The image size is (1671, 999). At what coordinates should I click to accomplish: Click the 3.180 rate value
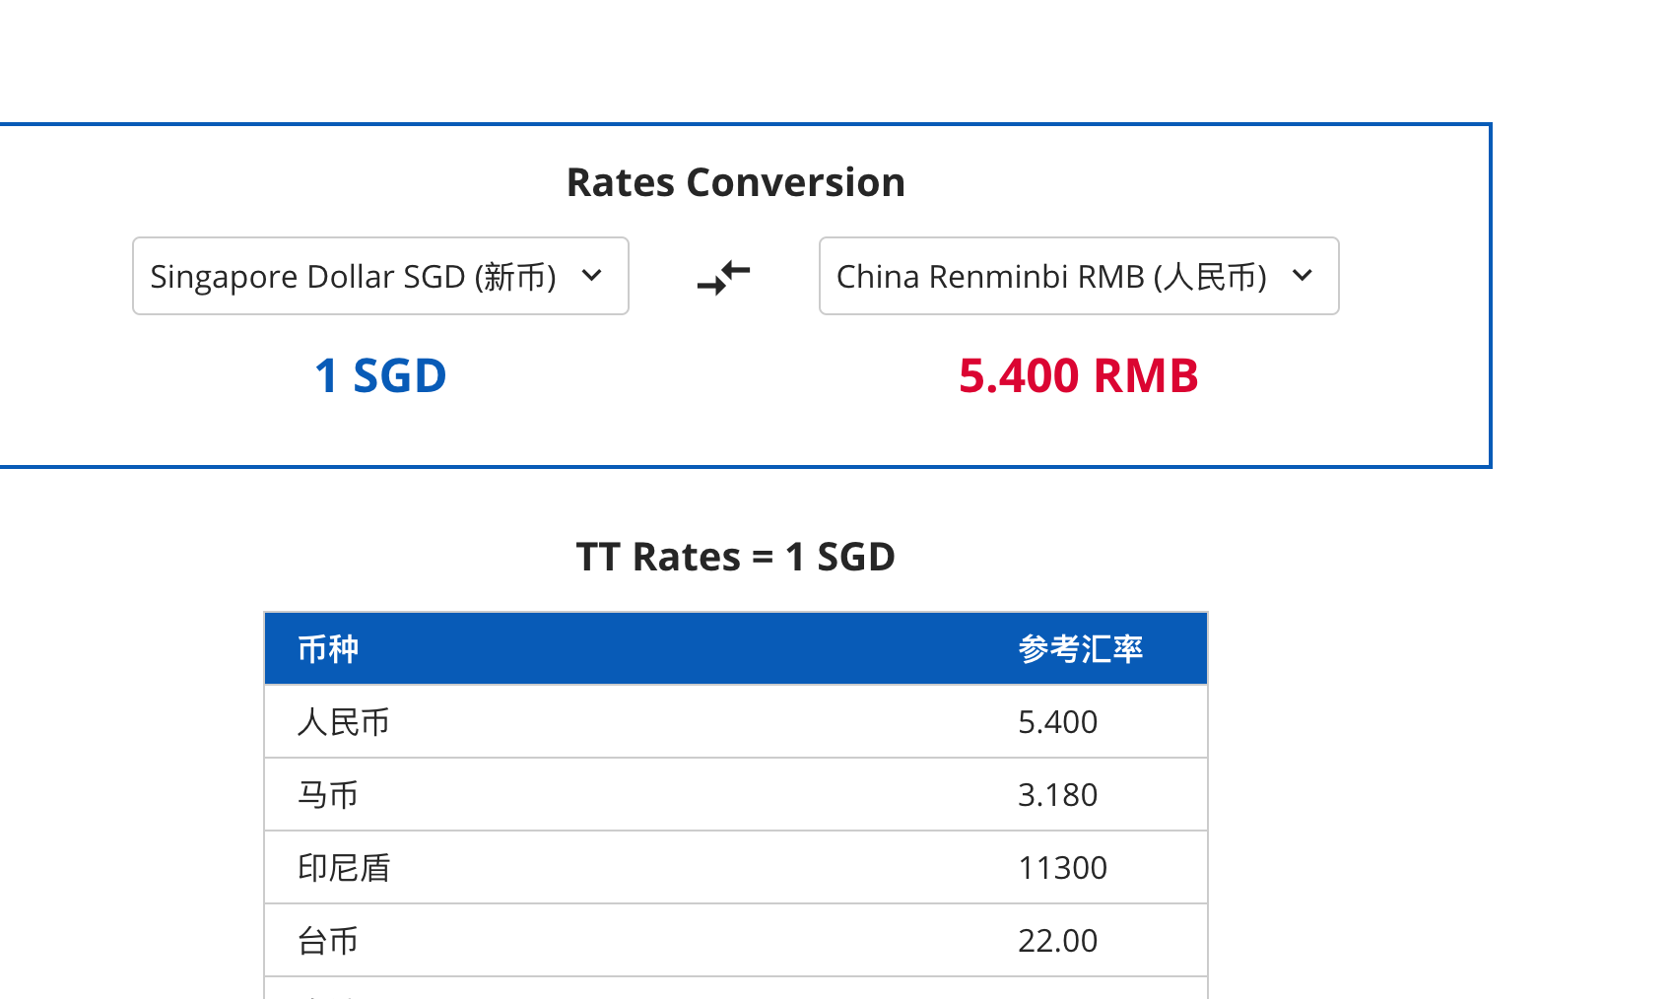tap(1057, 795)
